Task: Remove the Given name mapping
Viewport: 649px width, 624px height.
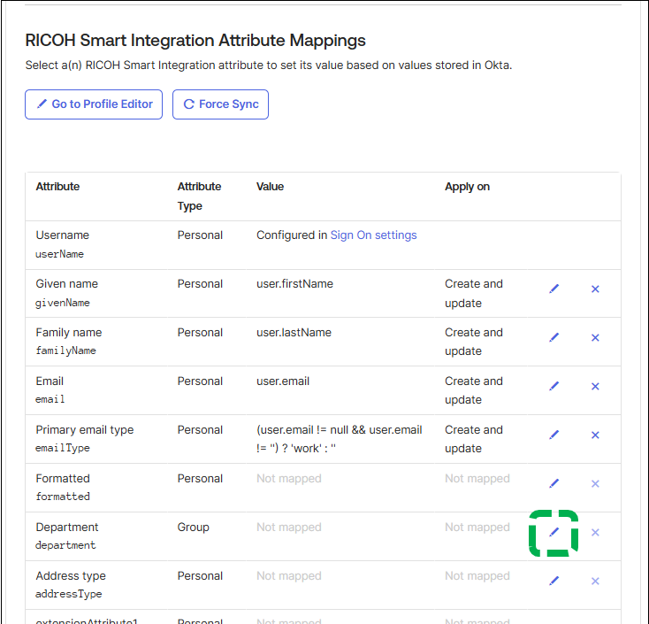Action: tap(595, 289)
